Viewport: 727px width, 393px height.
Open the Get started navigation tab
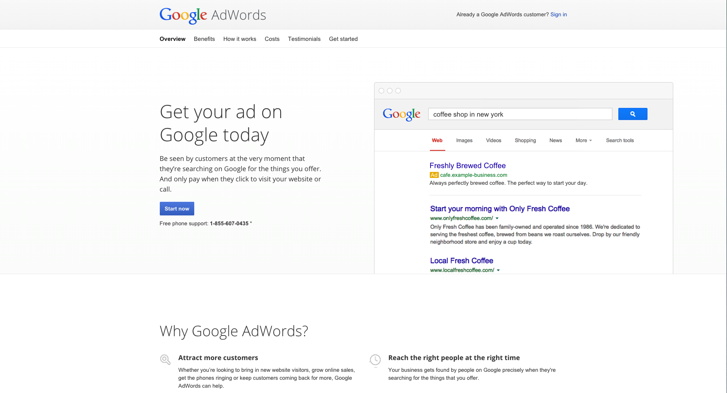tap(343, 39)
